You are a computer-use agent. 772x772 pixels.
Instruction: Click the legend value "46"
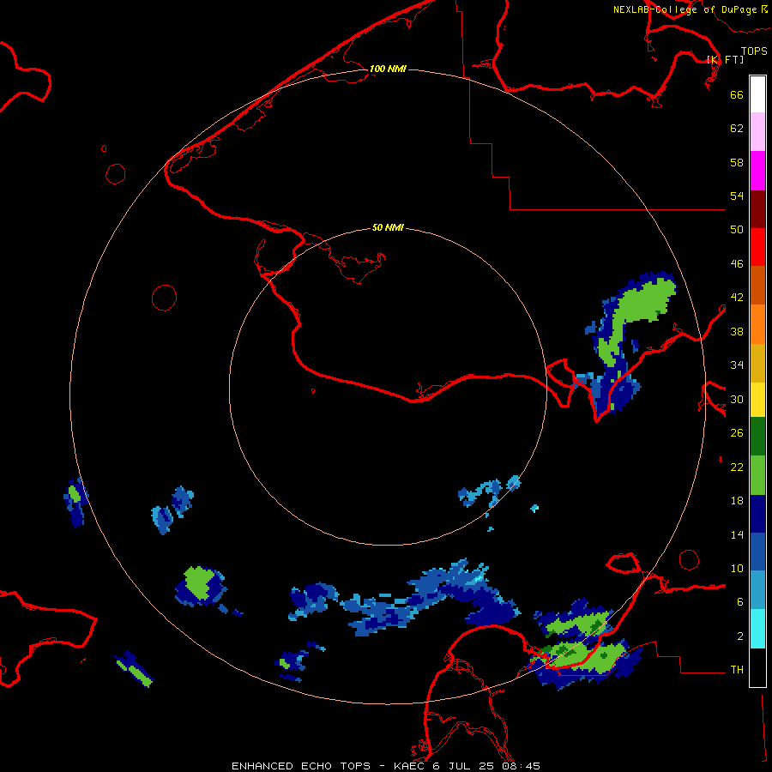(x=737, y=263)
